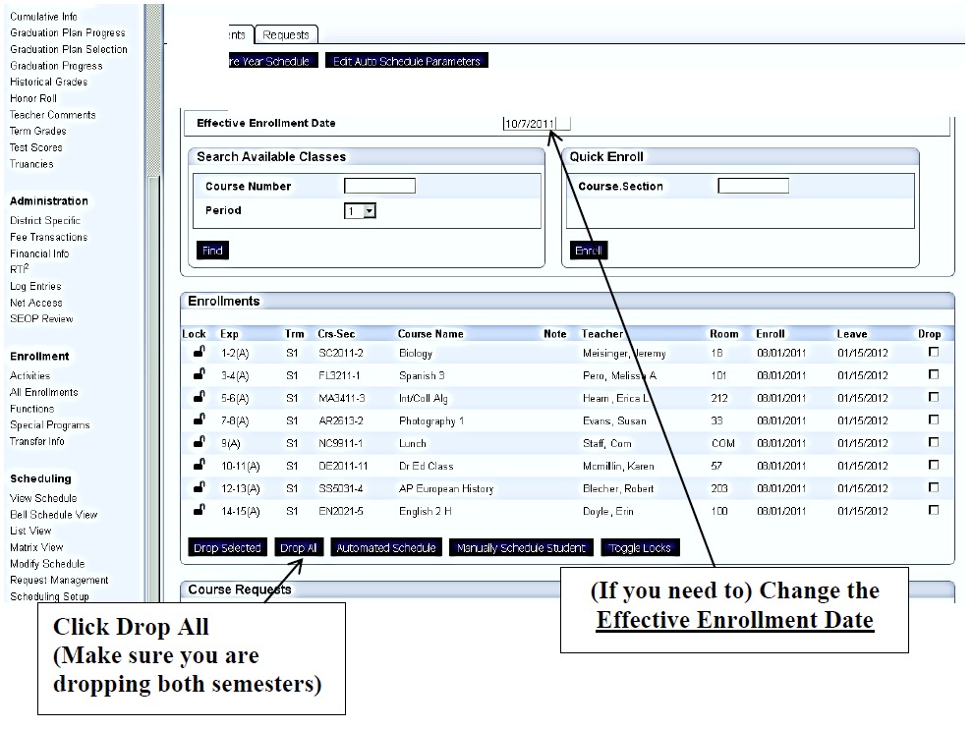973x729 pixels.
Task: Open View Schedule in the sidebar
Action: [x=42, y=498]
